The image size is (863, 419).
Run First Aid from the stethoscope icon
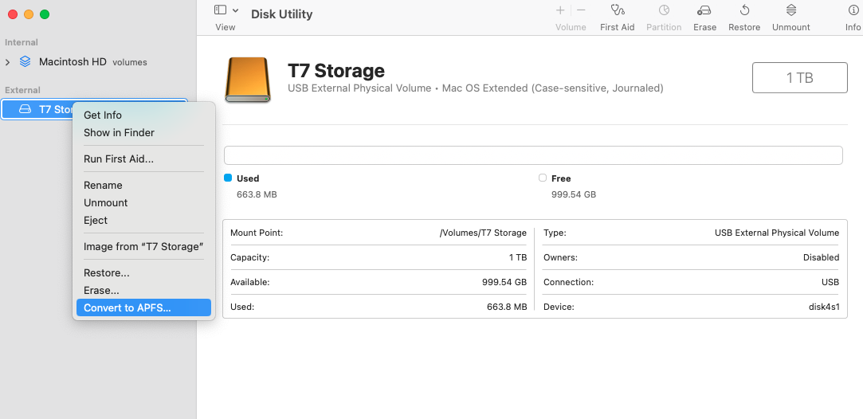click(x=617, y=10)
